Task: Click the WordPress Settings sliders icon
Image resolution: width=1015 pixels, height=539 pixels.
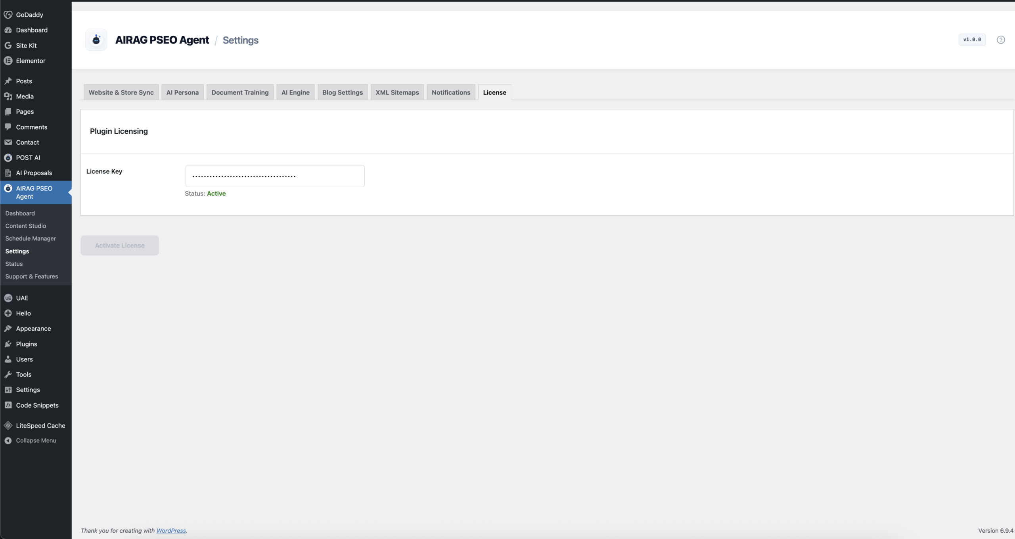Action: [8, 390]
